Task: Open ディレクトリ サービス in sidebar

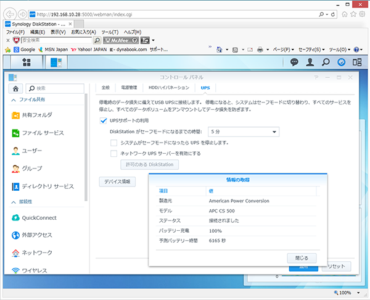Action: 43,186
